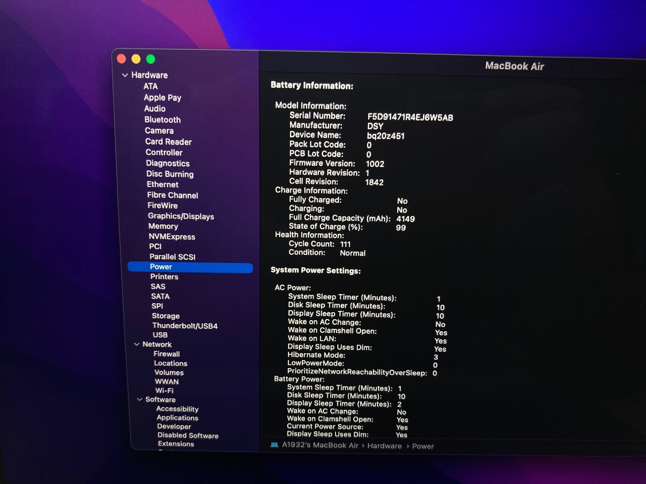The image size is (646, 484).
Task: Open NVMExpress details
Action: pyautogui.click(x=172, y=237)
